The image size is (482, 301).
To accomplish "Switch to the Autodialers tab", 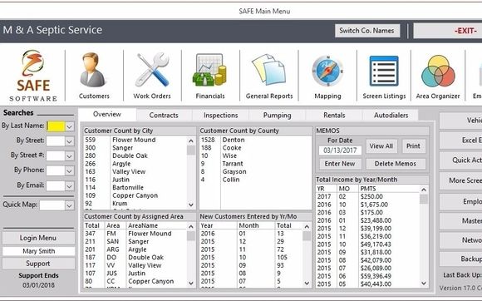I will 391,116.
